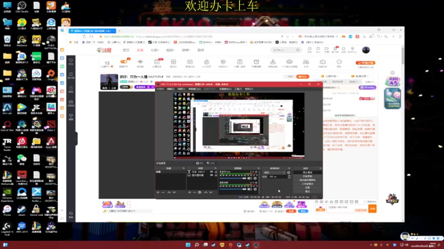Viewport: 444px width, 249px height.
Task: Go to the Douyu Home tab
Action: click(126, 50)
